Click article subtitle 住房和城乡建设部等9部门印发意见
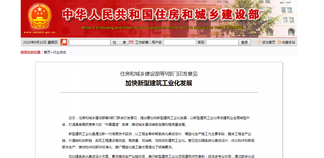This screenshot has height=158, width=324. point(159,74)
